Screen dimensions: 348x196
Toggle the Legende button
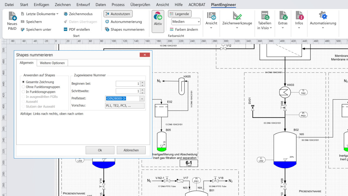[x=180, y=14]
